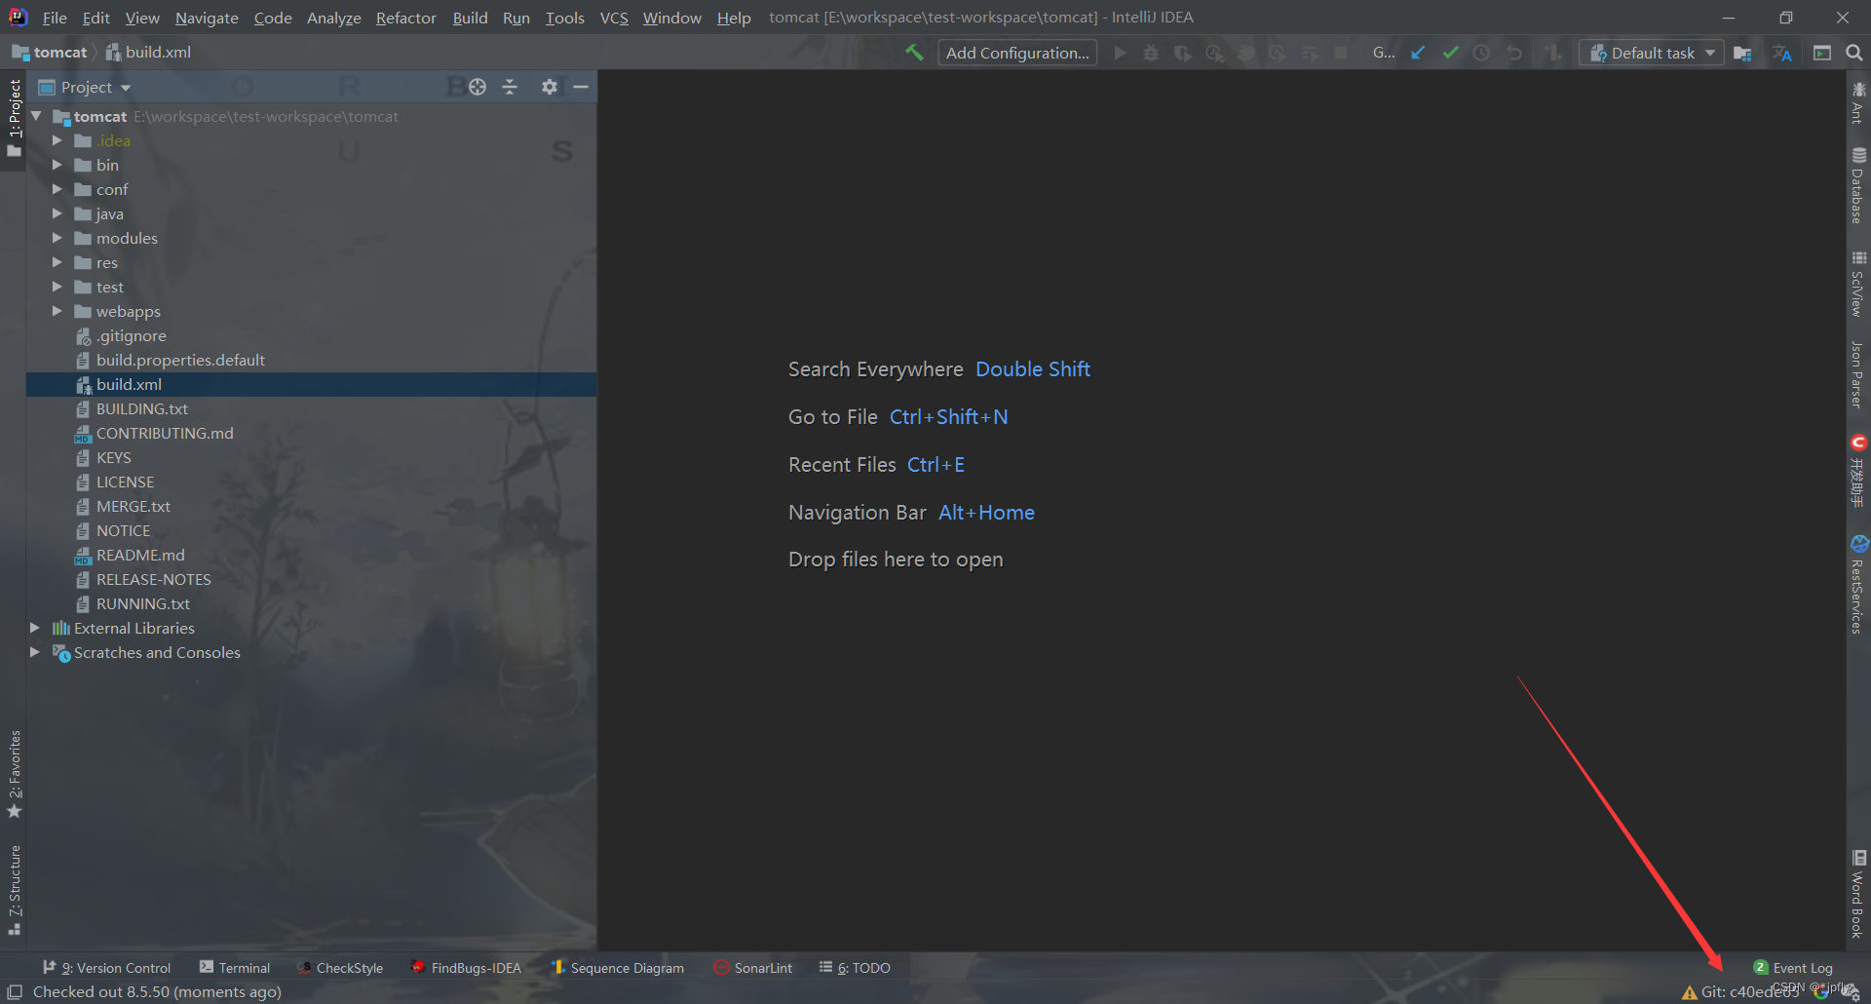Open the Refactor menu
The image size is (1871, 1004).
(406, 18)
